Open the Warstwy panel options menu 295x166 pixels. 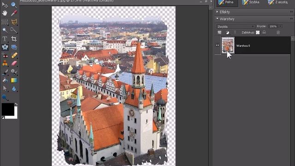click(x=291, y=18)
